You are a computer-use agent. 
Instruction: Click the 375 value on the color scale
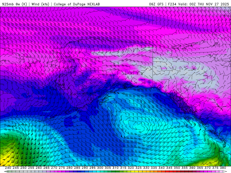click(215, 168)
